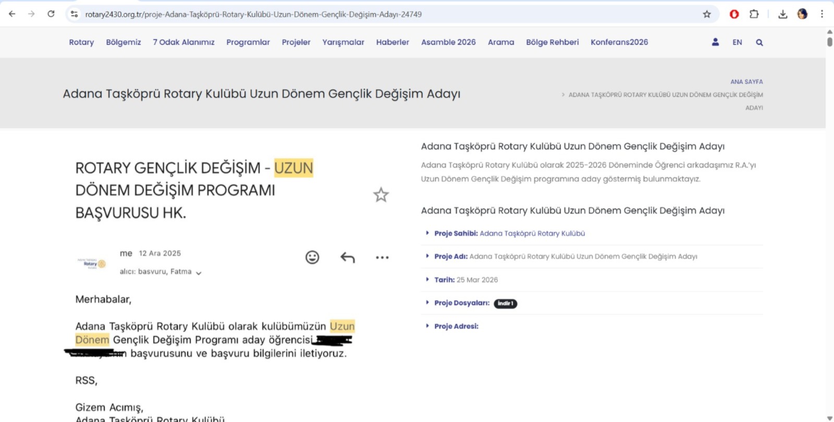834x422 pixels.
Task: Open the browser extensions puzzle icon
Action: (x=754, y=14)
